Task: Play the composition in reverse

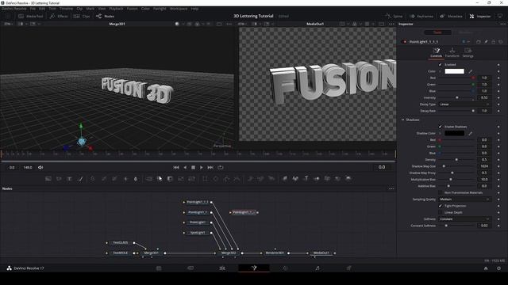Action: 185,167
